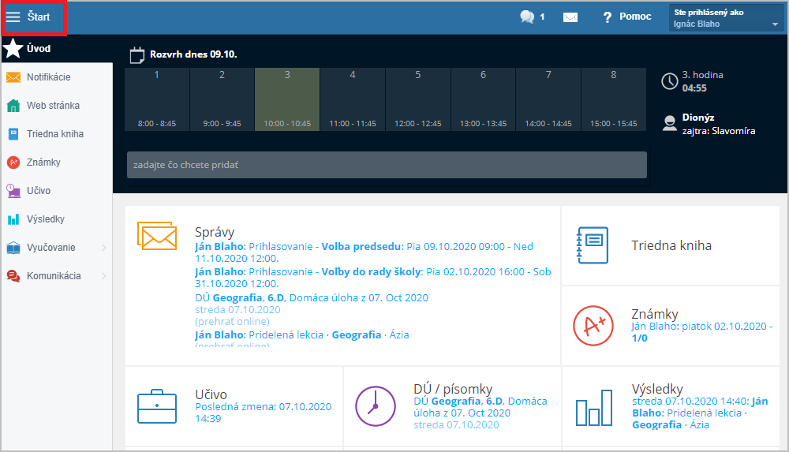Open the envelope messages icon in header

(570, 17)
